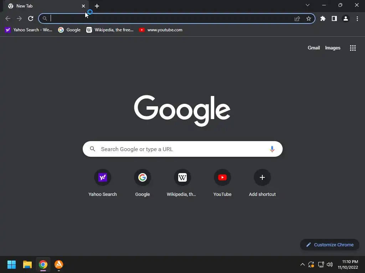Image resolution: width=365 pixels, height=273 pixels.
Task: Click the address bar search icon
Action: [x=45, y=18]
